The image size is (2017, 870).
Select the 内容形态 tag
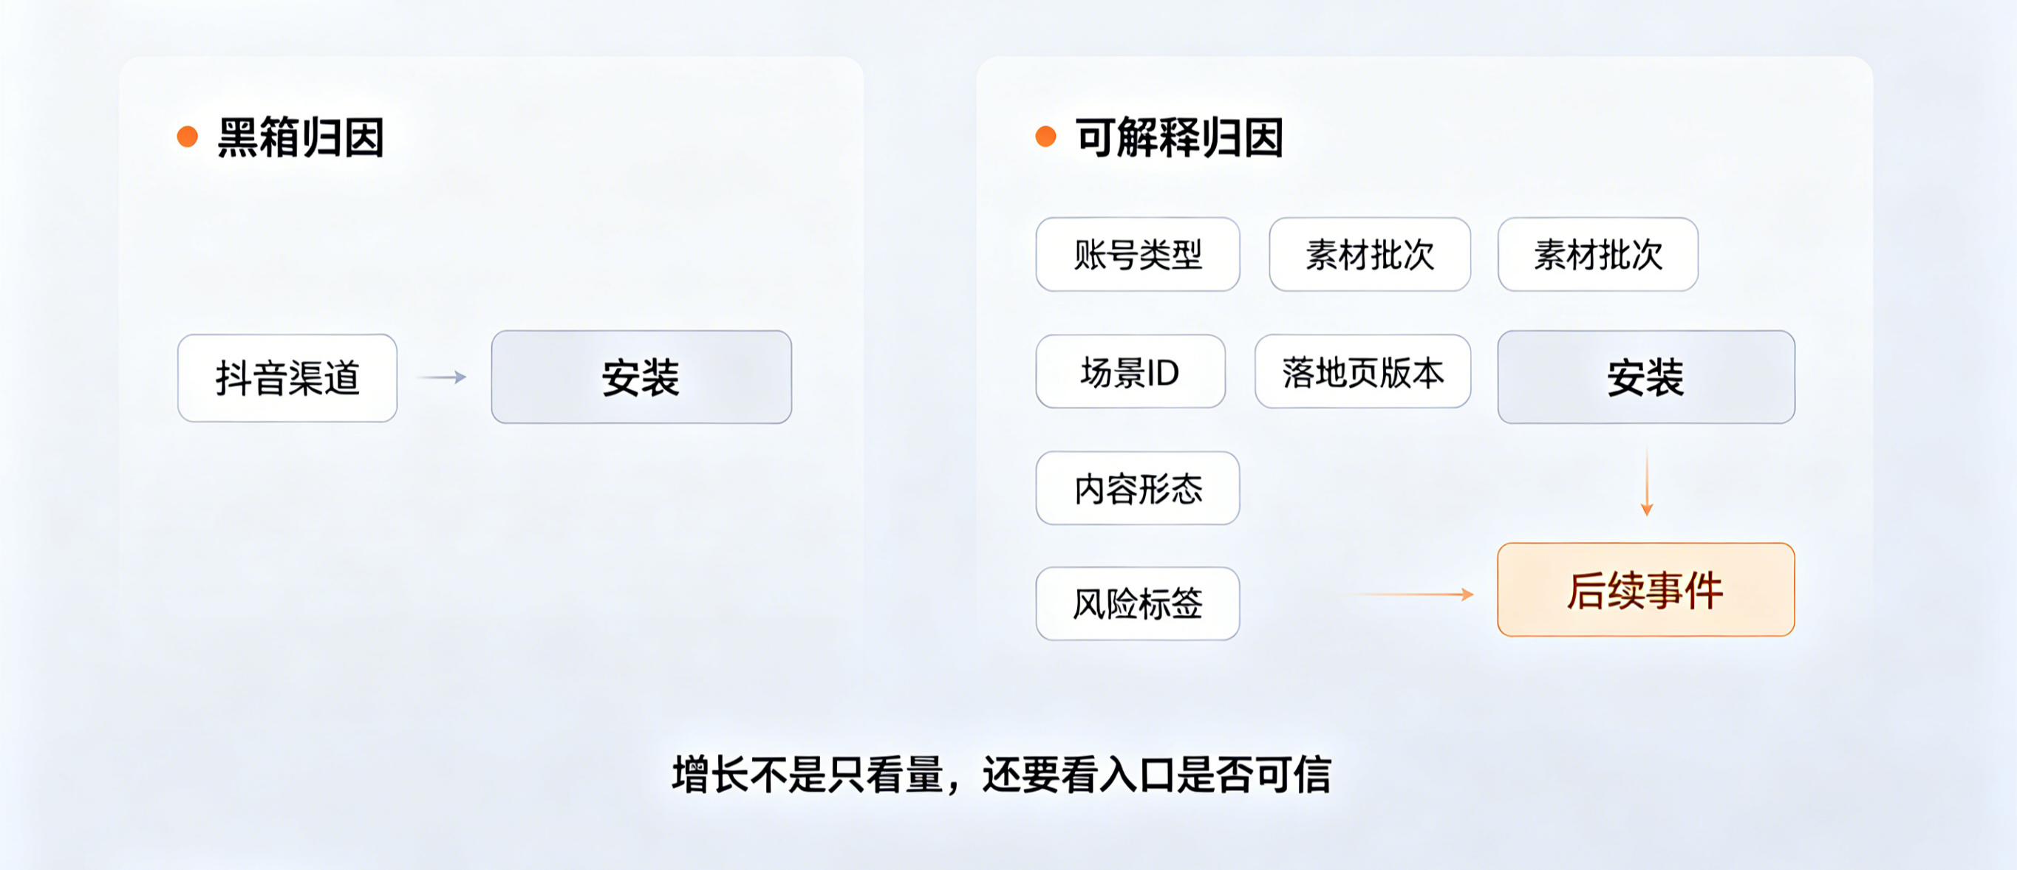(x=1137, y=488)
